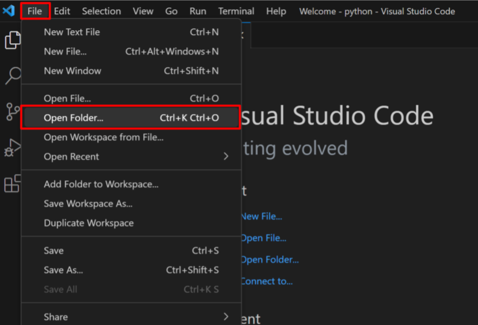Click the window title text
478x325 pixels.
tap(377, 11)
